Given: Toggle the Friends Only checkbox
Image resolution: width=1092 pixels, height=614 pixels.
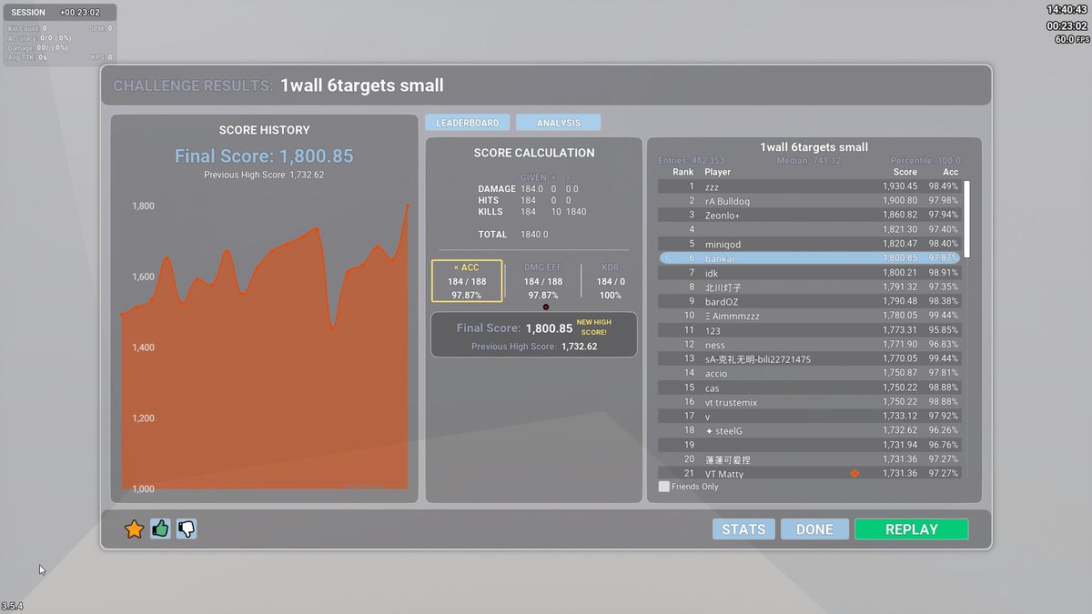Looking at the screenshot, I should click(663, 487).
